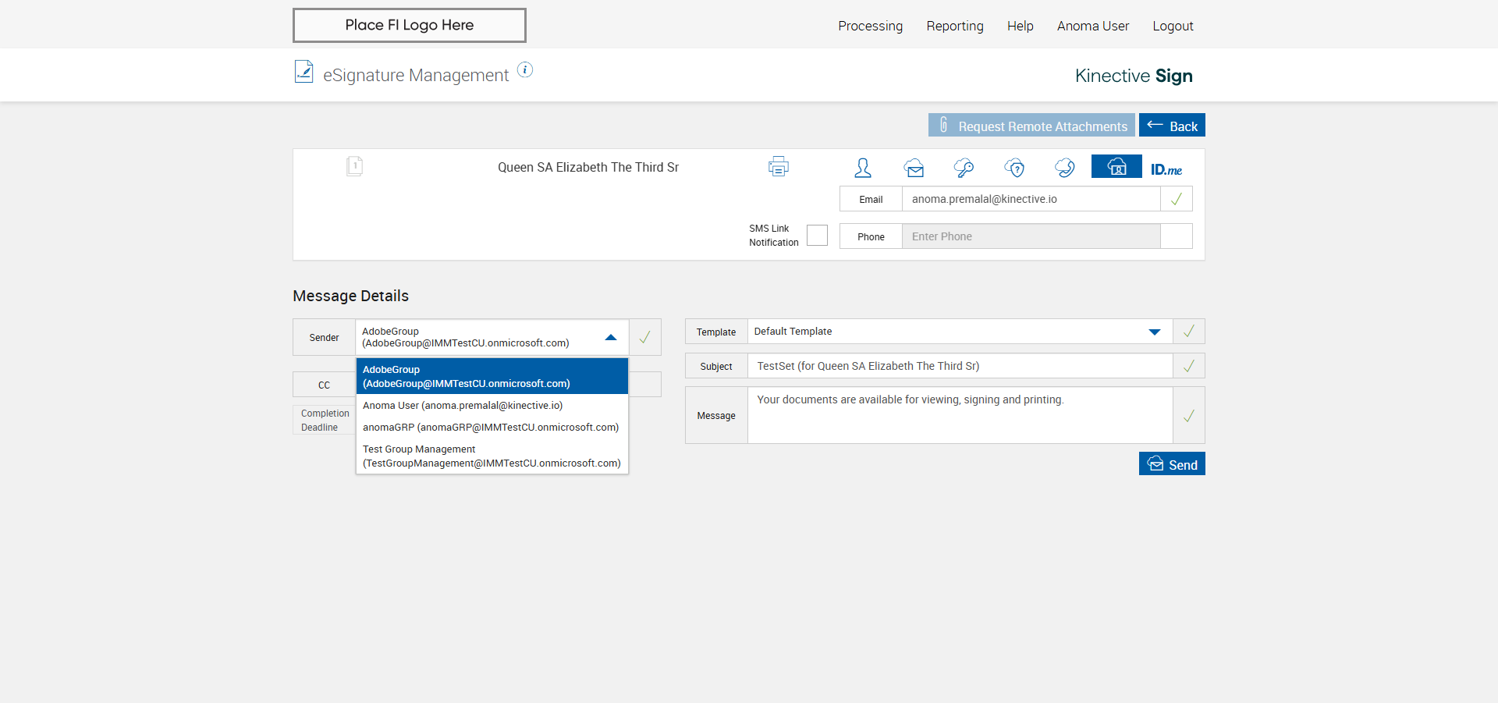Click Request Remote Attachments button
1498x703 pixels.
1031,126
